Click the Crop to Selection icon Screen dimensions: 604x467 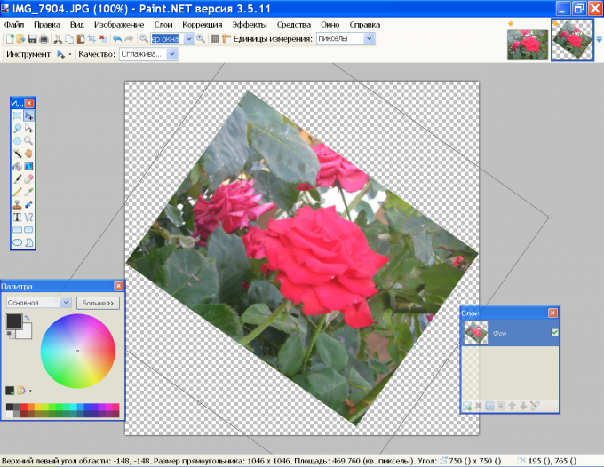click(91, 38)
